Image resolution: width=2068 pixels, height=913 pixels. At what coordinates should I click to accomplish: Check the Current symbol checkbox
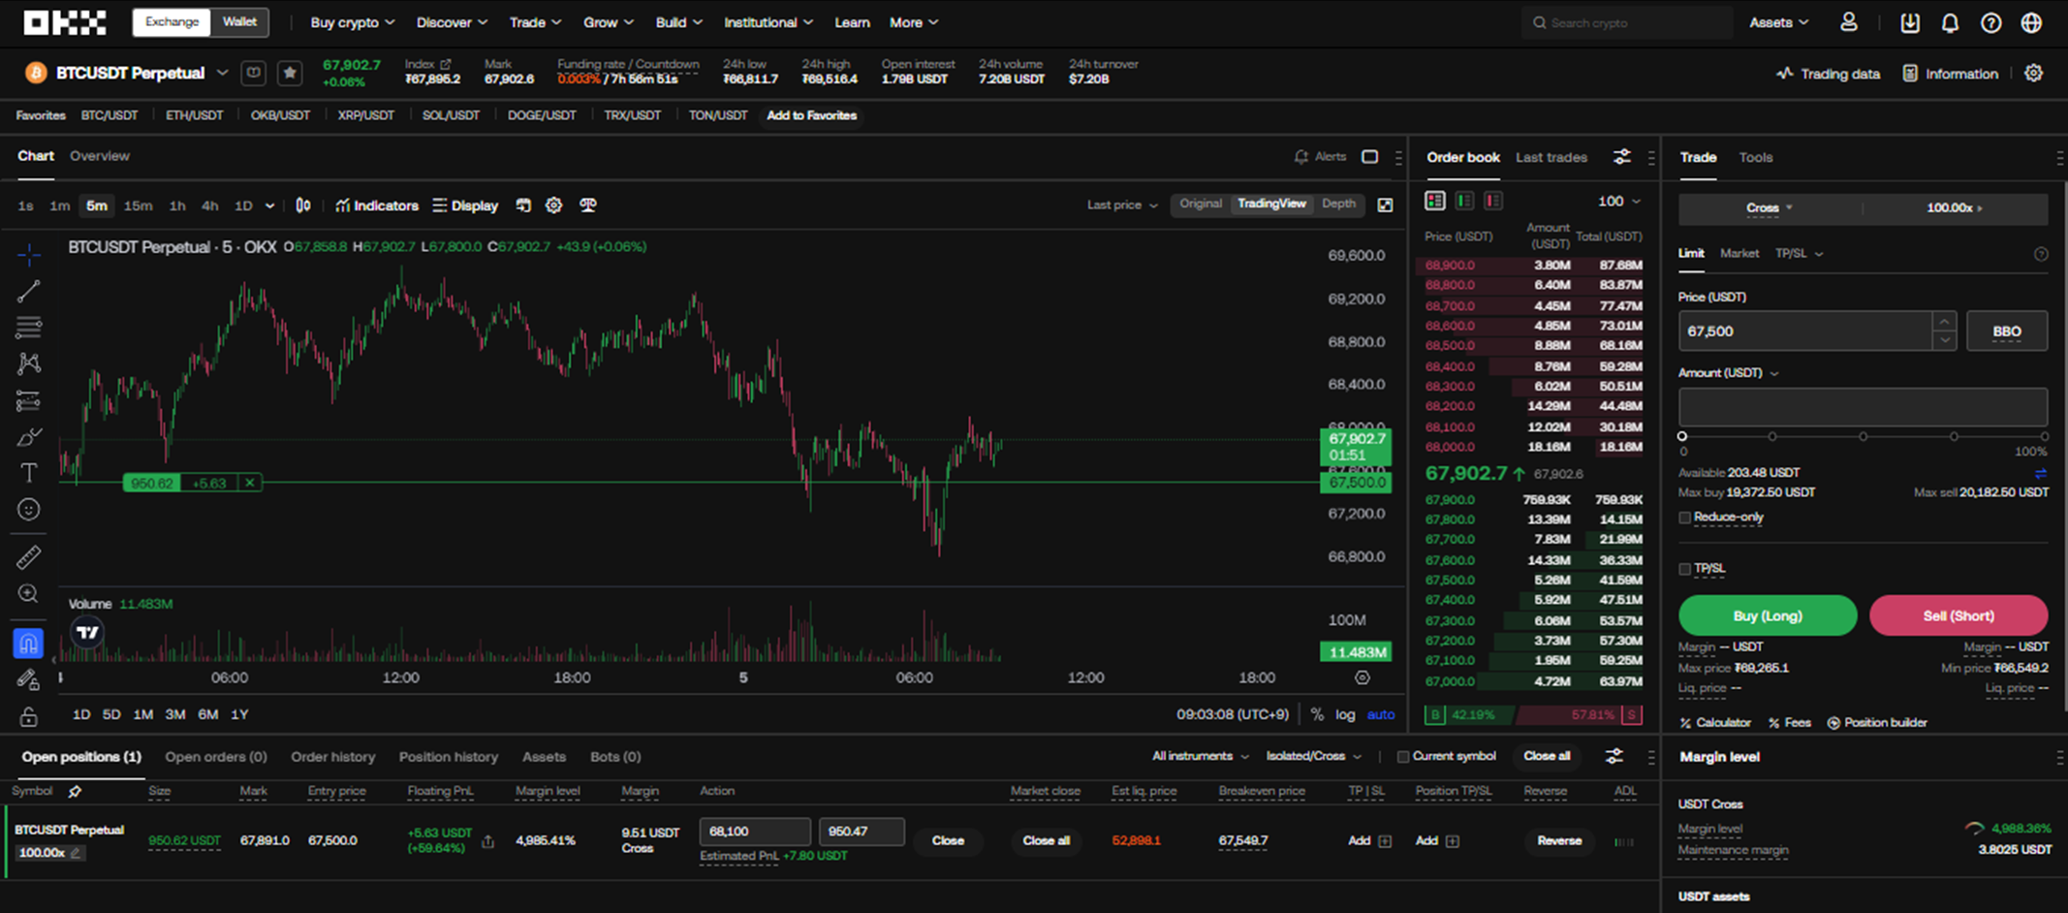pyautogui.click(x=1402, y=756)
